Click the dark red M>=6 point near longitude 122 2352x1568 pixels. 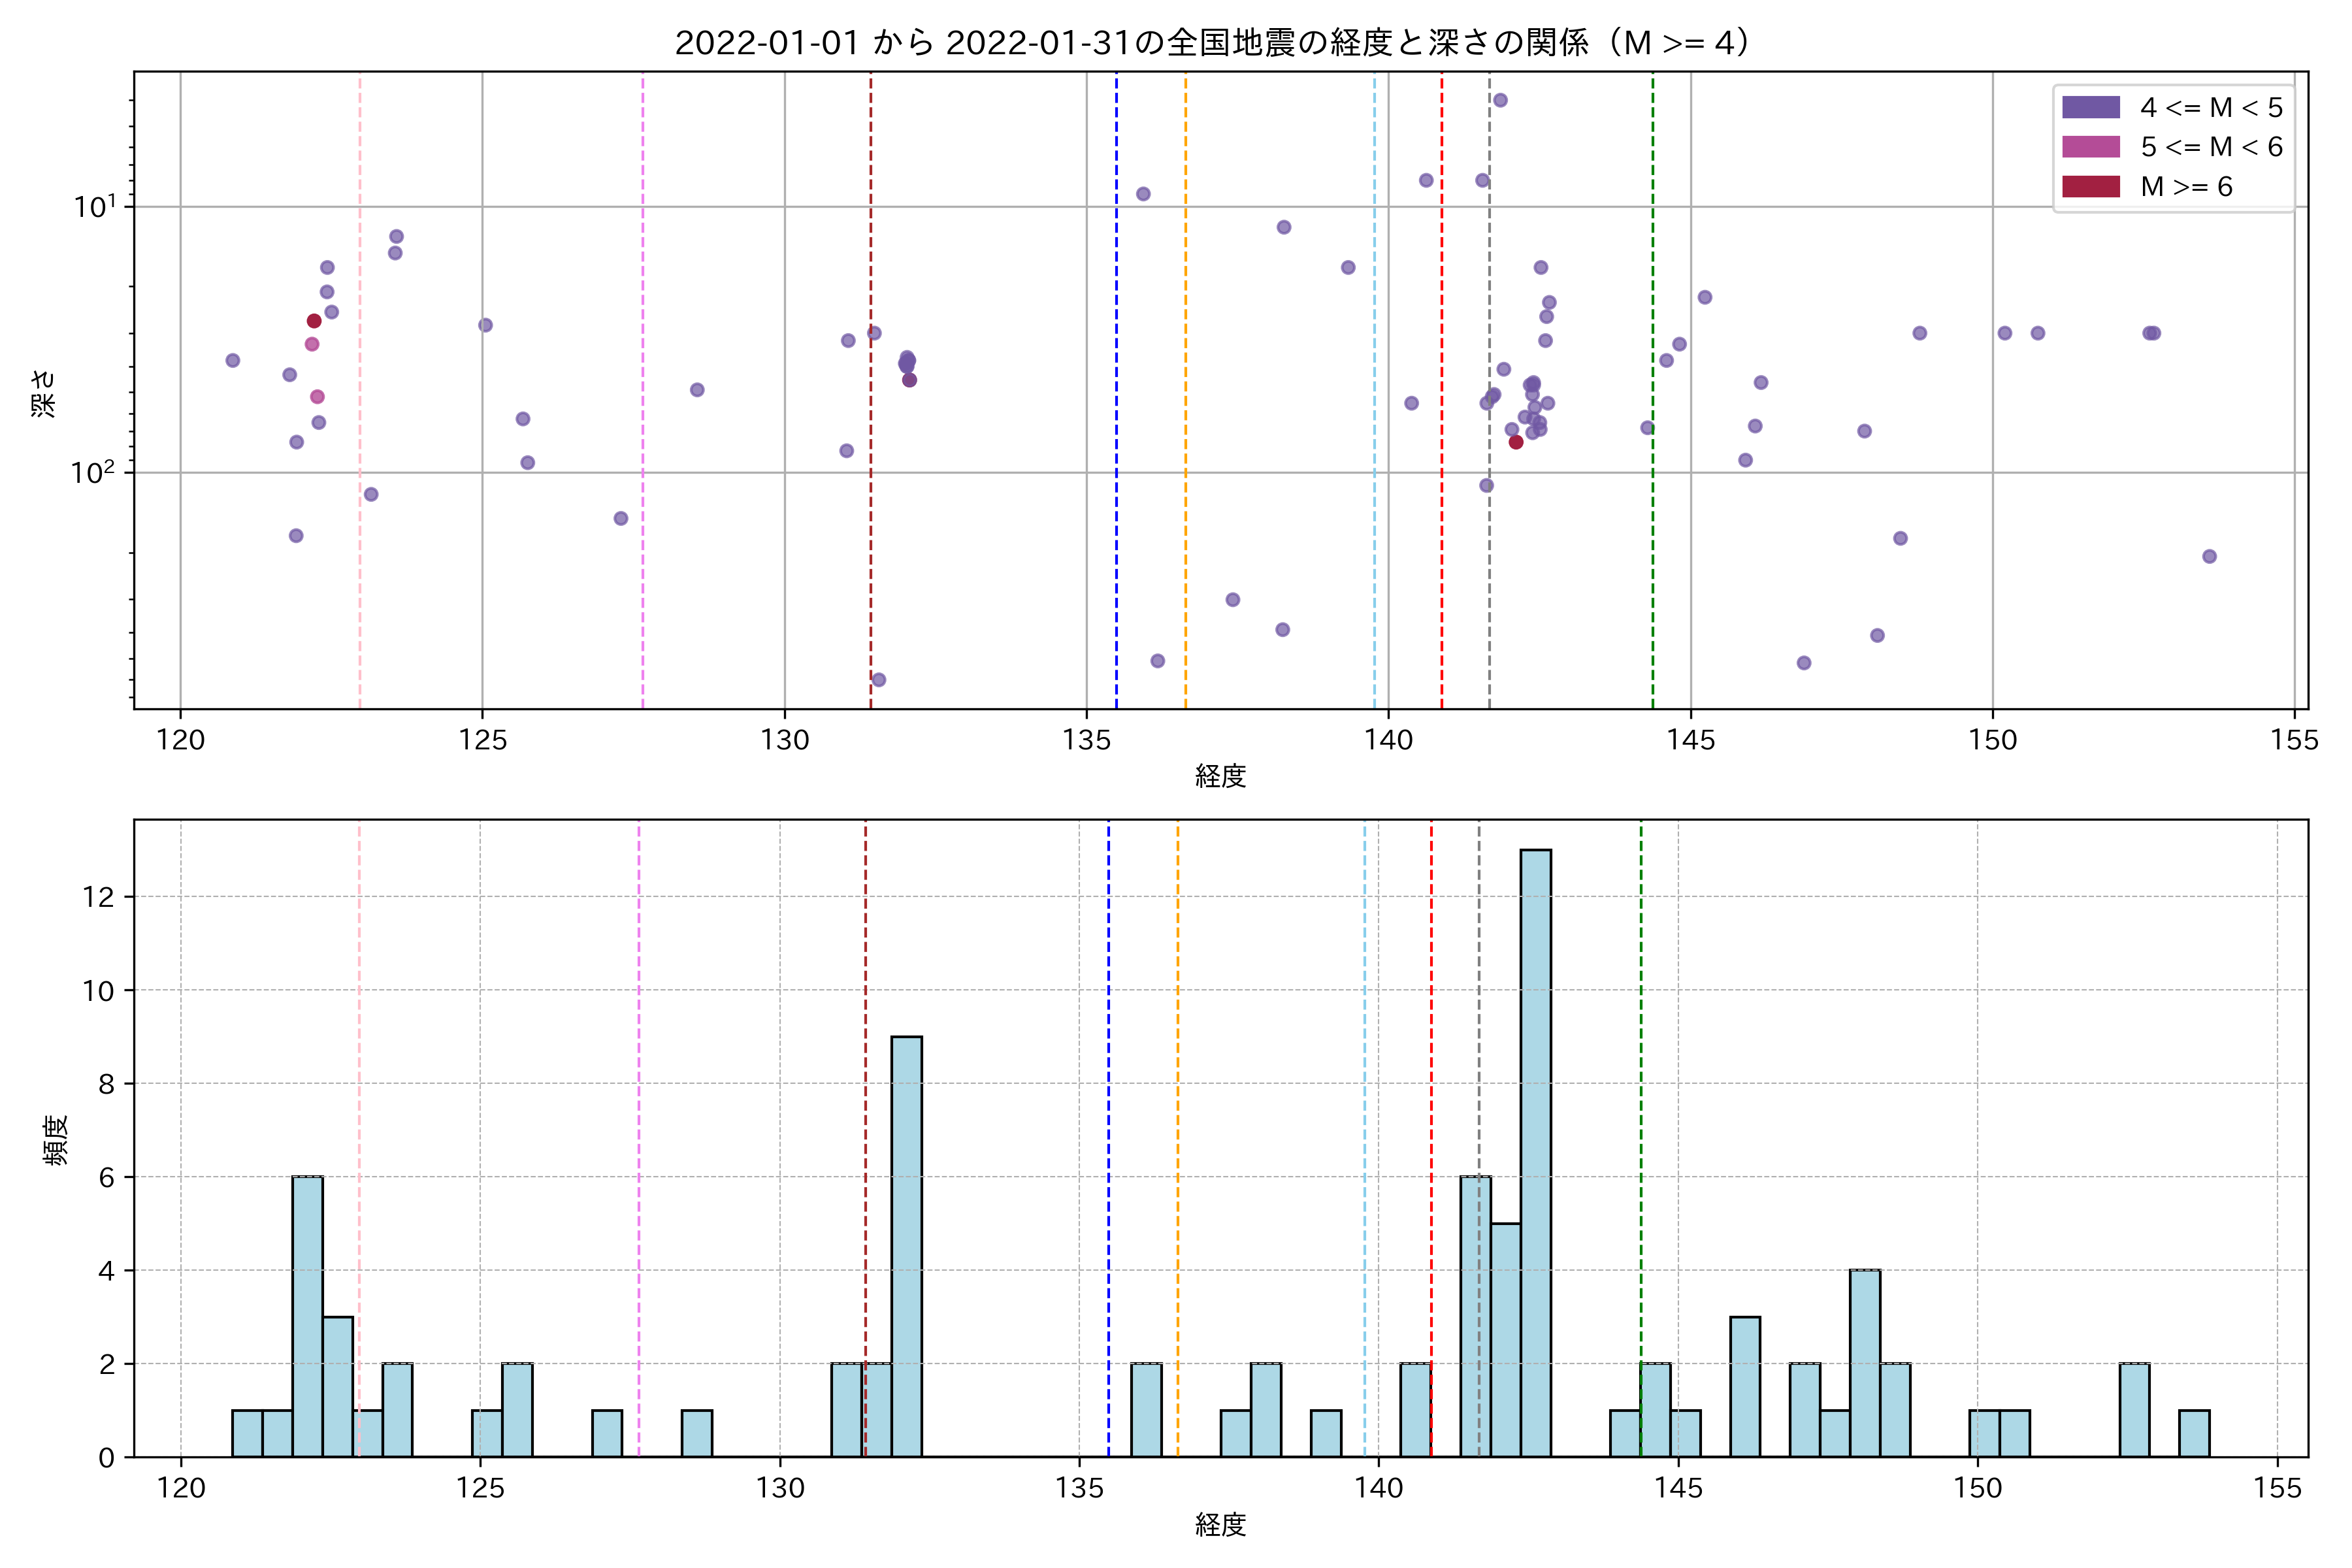(314, 321)
